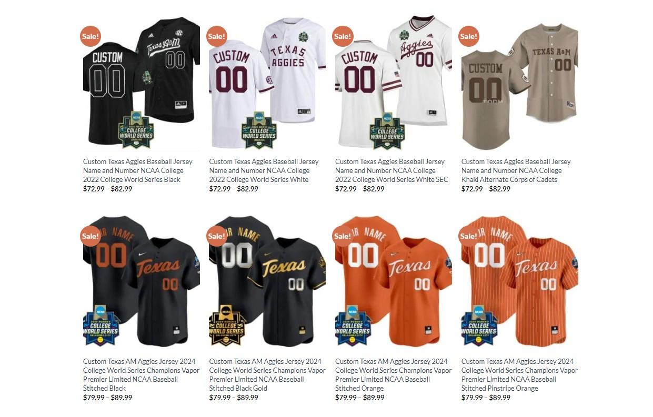Open the Stitched Black jersey title link
The width and height of the screenshot is (653, 417).
point(142,375)
